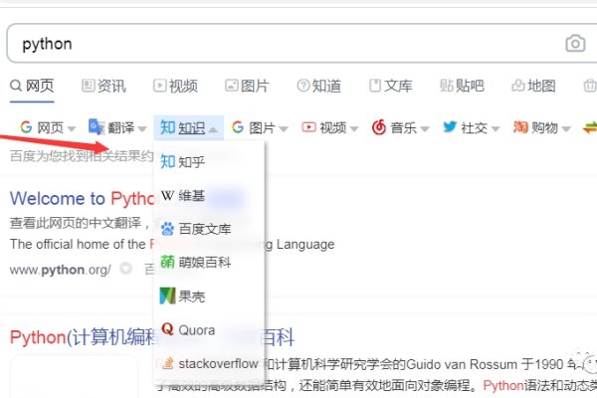
Task: Click the text 百度为您找到相关结果约
Action: pos(82,156)
